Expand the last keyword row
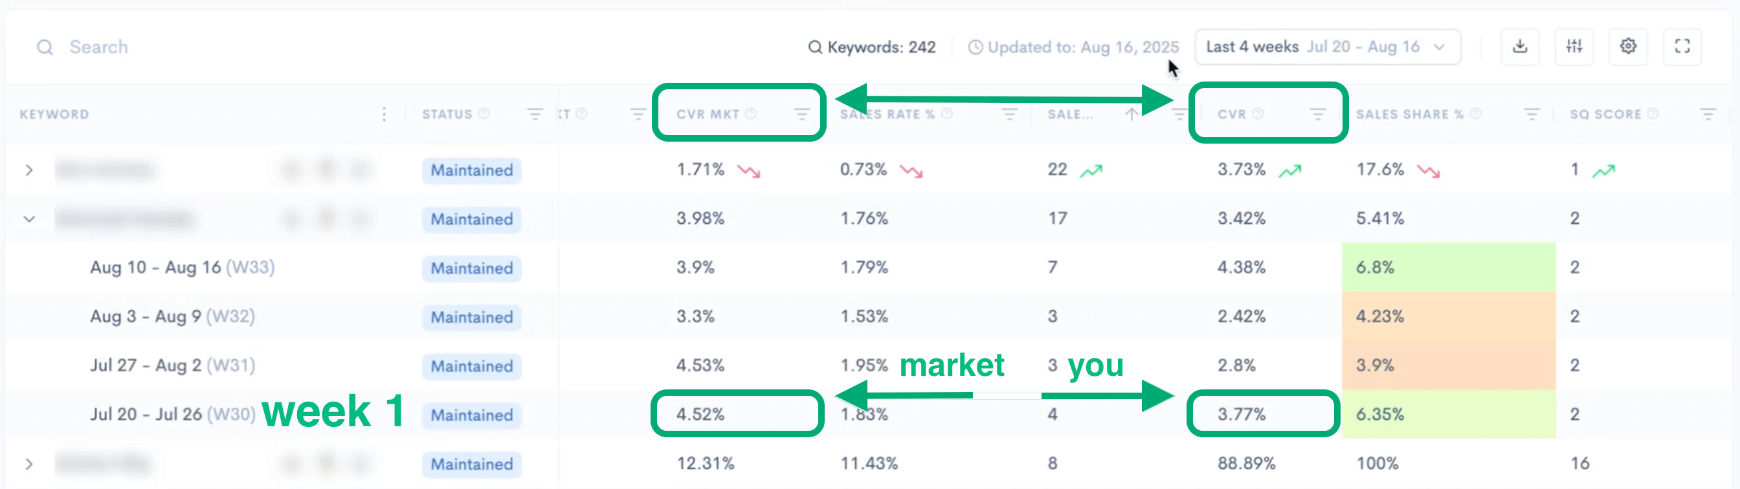This screenshot has height=489, width=1740. click(29, 464)
